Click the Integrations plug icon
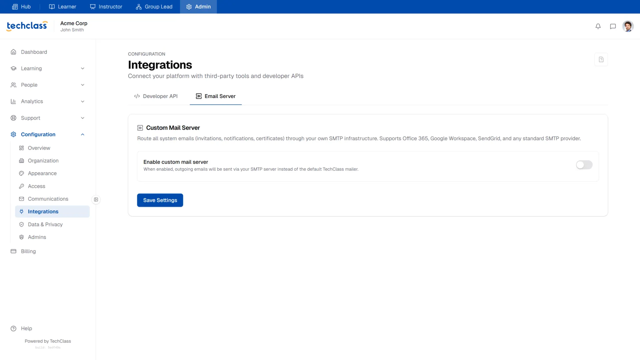 tap(22, 212)
